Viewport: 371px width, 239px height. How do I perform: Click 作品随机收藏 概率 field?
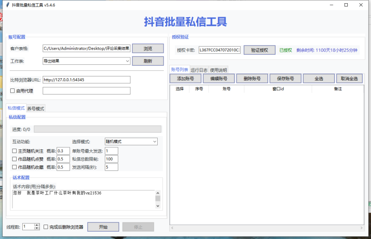(63, 167)
